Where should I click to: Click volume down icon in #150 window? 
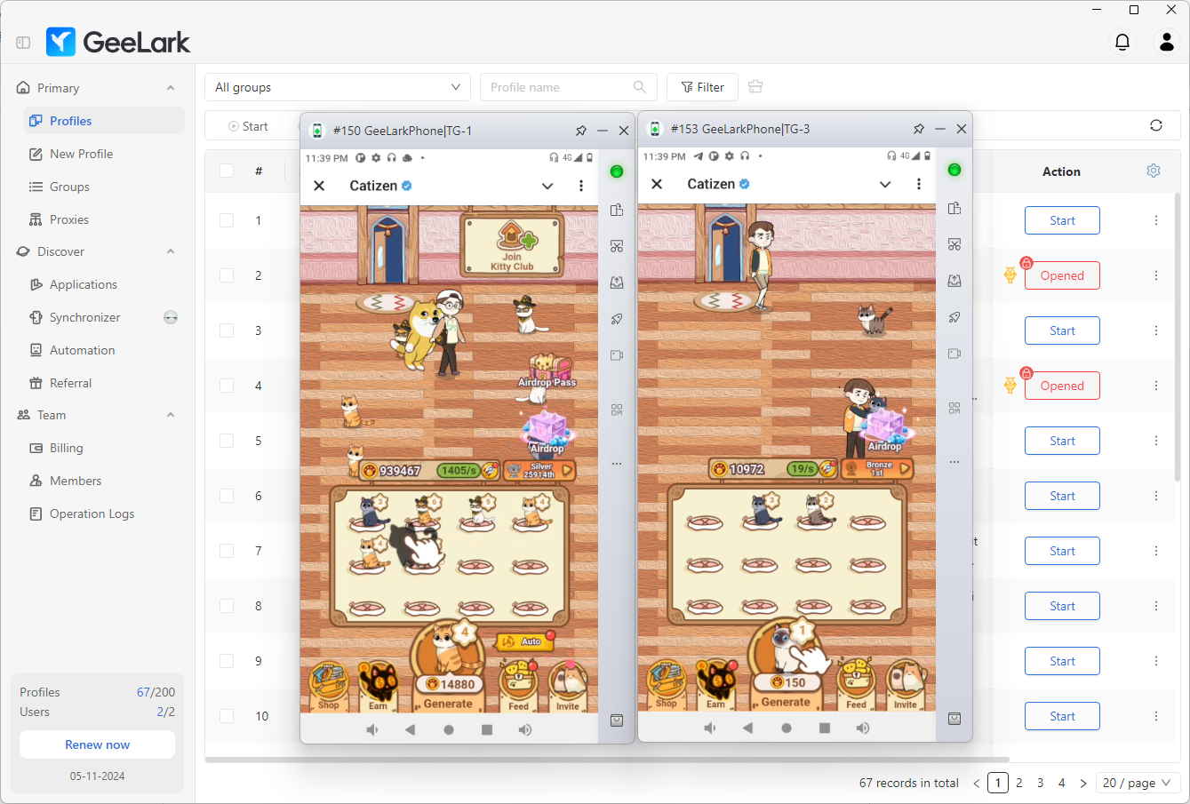click(x=372, y=729)
